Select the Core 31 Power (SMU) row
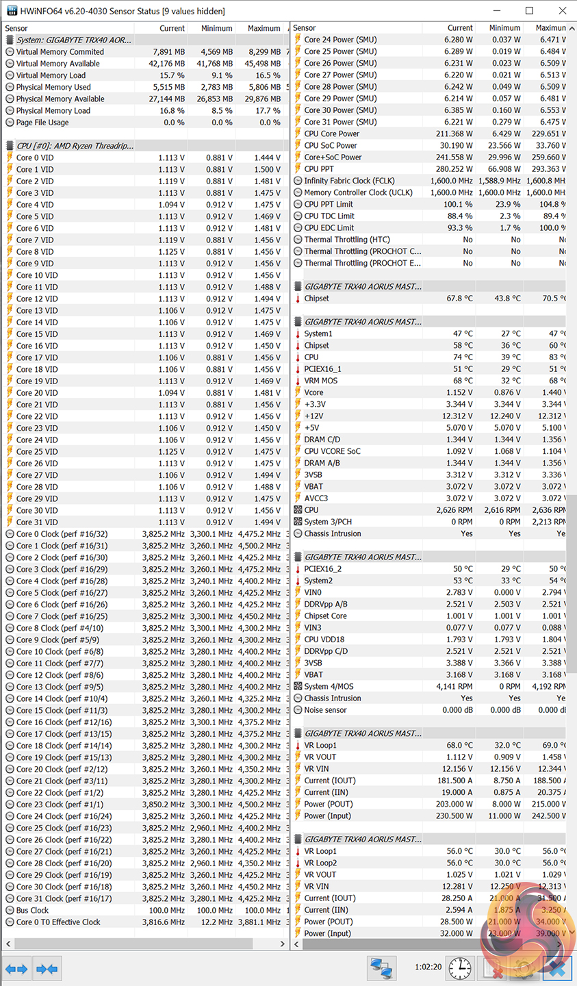The height and width of the screenshot is (986, 577). 430,122
